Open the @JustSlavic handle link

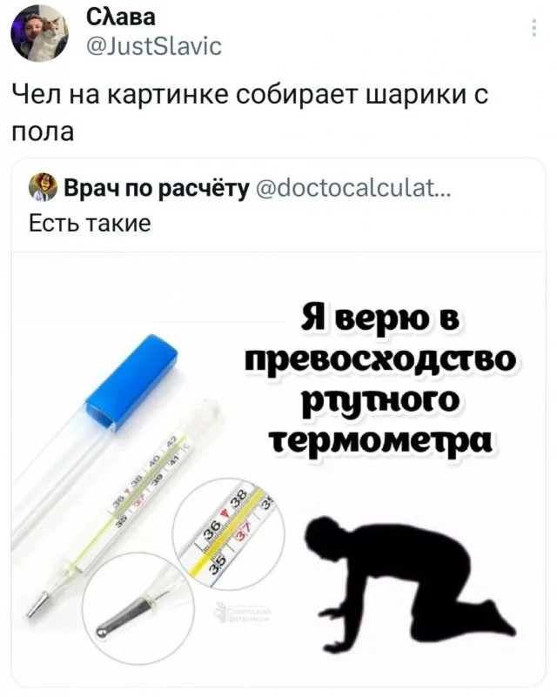click(152, 47)
